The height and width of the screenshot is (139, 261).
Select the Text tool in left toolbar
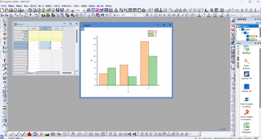tap(5, 61)
